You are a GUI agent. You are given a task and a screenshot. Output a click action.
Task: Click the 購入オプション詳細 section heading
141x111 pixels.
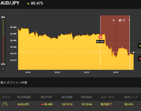coord(14,82)
